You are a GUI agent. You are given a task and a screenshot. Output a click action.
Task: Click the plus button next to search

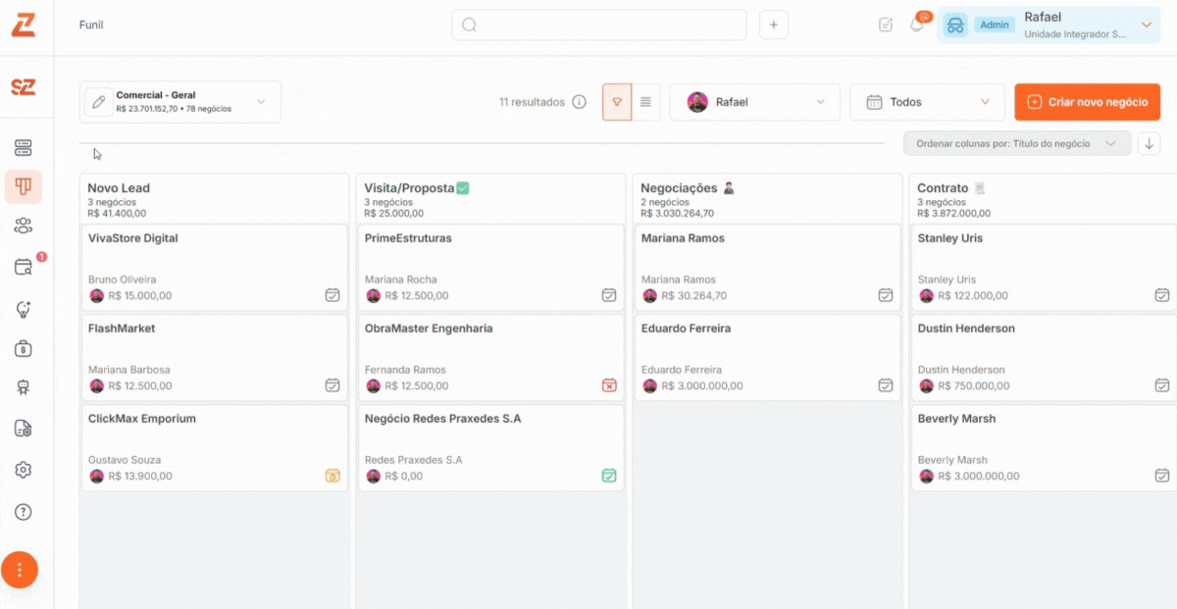pyautogui.click(x=773, y=25)
